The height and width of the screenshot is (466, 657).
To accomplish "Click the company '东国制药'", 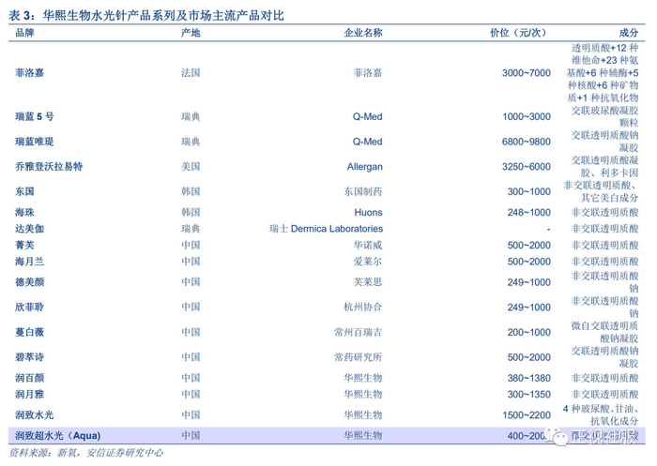I will click(x=363, y=191).
